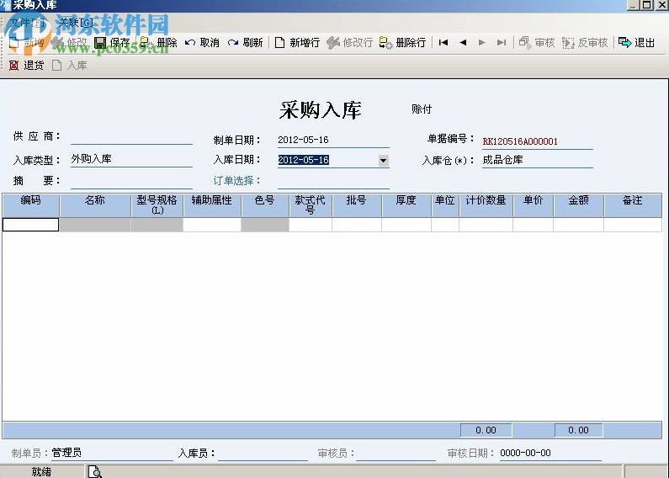Refresh the form with 刷新
669x478 pixels.
tap(246, 42)
